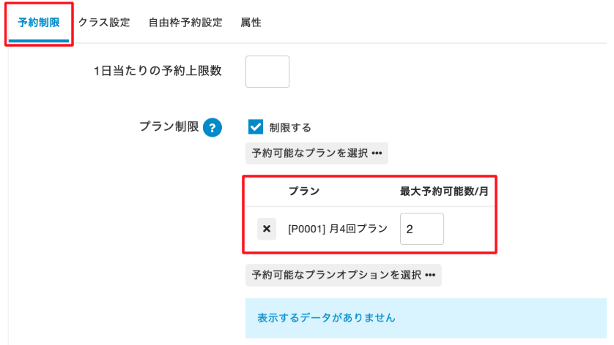Screen dimensions: 614x345
Task: Click the 最大予約可能数/月 field containing 2
Action: click(x=421, y=229)
